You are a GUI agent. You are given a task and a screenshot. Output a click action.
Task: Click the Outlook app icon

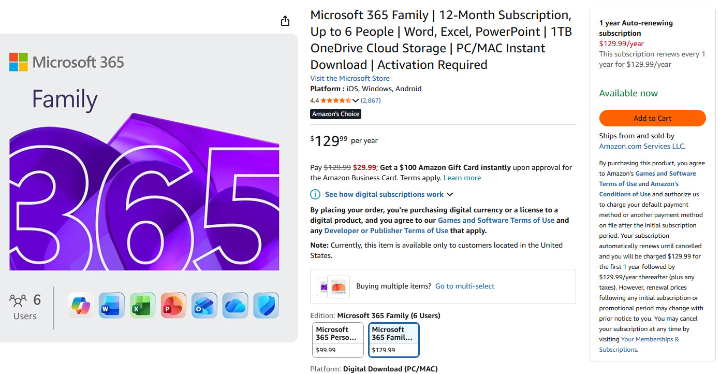coord(204,306)
